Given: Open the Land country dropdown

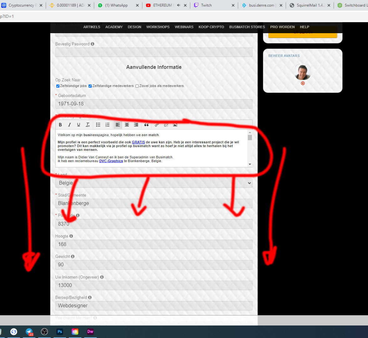Looking at the screenshot, I should (154, 183).
